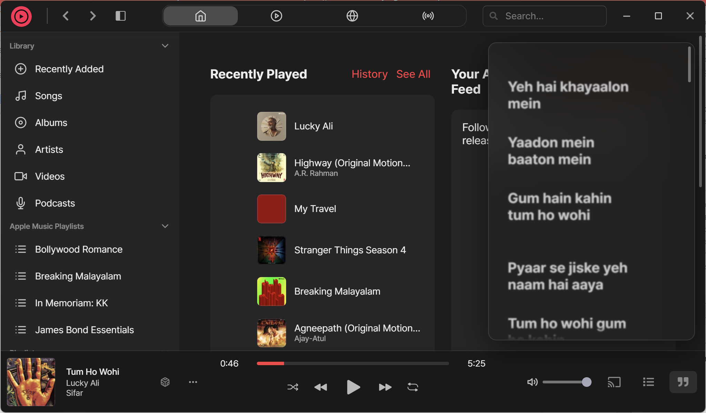Click the cube icon beside song info
Screen dimensions: 706x413
click(165, 382)
